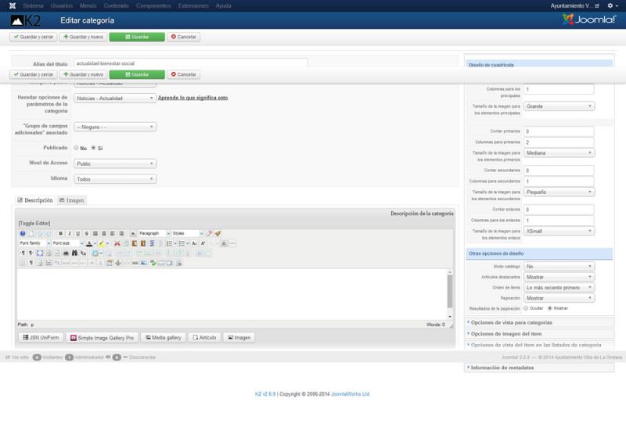
Task: Insert a numbered list
Action: (x=169, y=243)
